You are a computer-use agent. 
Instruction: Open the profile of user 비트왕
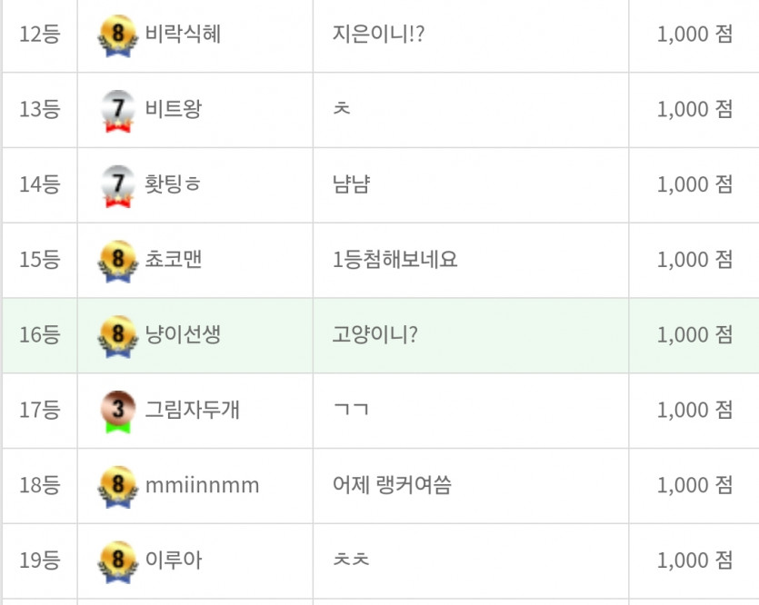[174, 109]
